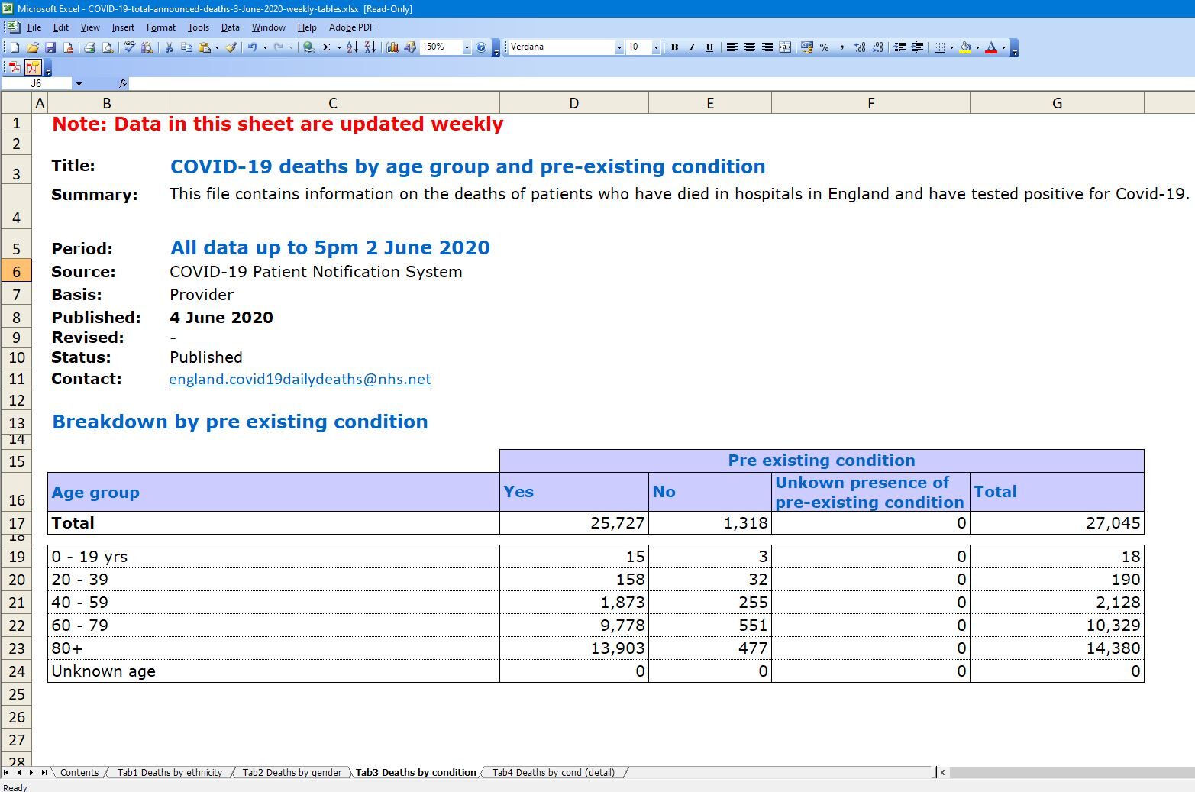Image resolution: width=1195 pixels, height=792 pixels.
Task: Apply Comma style formatting
Action: 841,47
